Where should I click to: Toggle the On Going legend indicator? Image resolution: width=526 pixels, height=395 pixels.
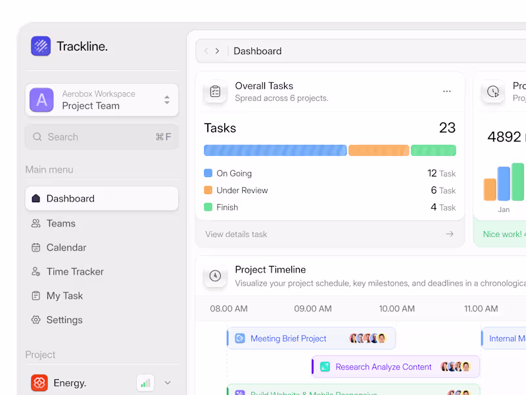tap(208, 173)
